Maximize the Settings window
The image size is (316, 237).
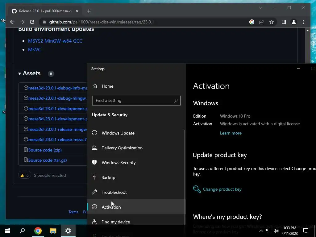(x=312, y=69)
